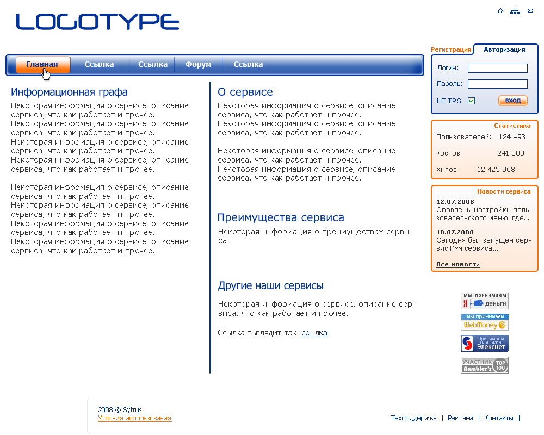Click the 'Новости сервиса' panel title
The width and height of the screenshot is (544, 435).
point(504,191)
